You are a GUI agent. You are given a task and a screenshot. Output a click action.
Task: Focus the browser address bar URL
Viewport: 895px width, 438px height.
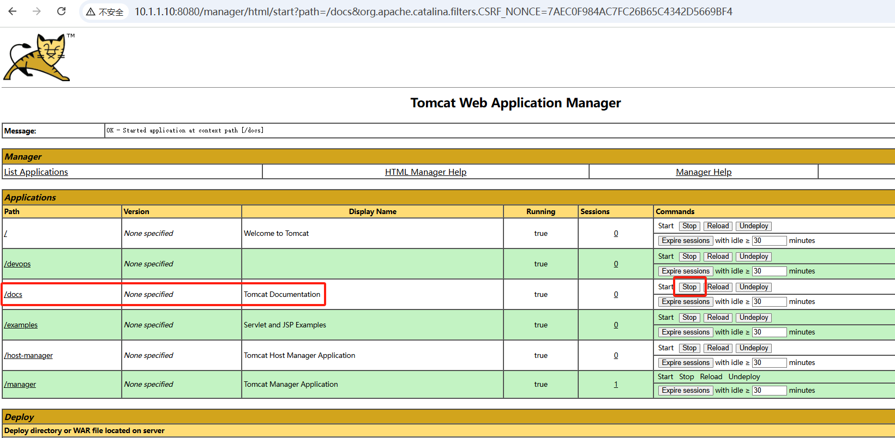point(433,12)
